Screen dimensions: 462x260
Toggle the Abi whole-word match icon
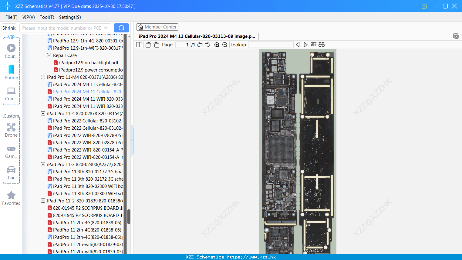click(x=314, y=45)
